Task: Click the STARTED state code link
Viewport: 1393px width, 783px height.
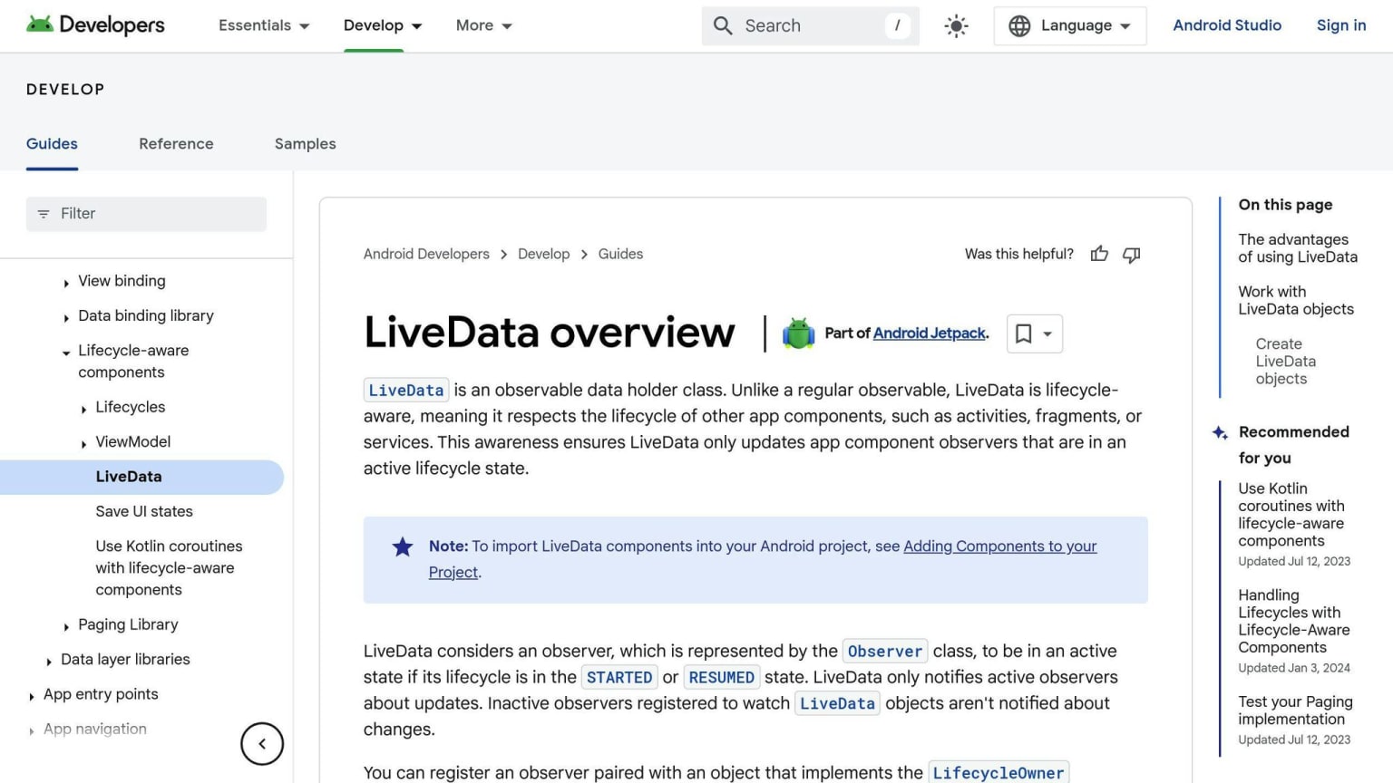Action: tap(619, 678)
